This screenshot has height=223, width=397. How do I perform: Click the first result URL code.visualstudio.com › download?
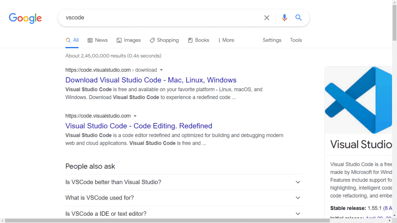(111, 70)
